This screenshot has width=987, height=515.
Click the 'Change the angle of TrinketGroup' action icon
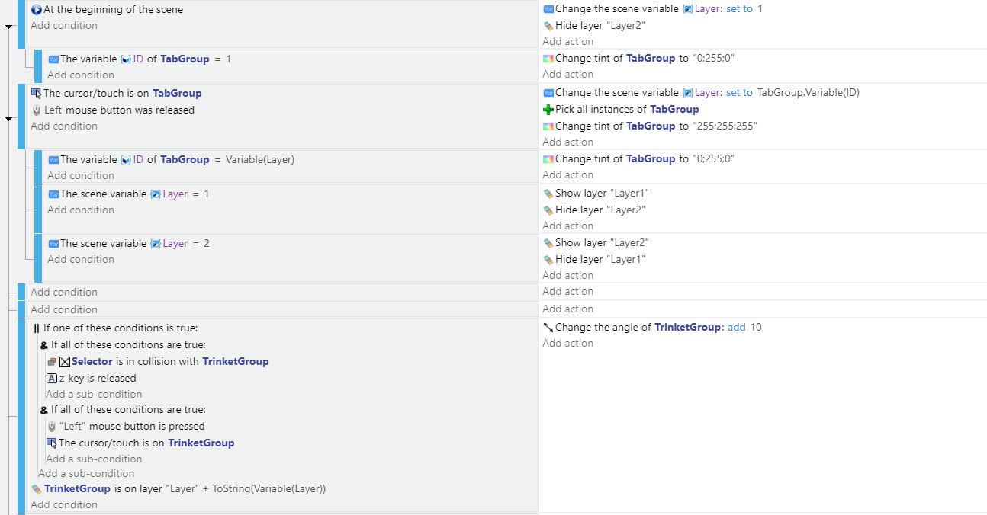coord(548,328)
